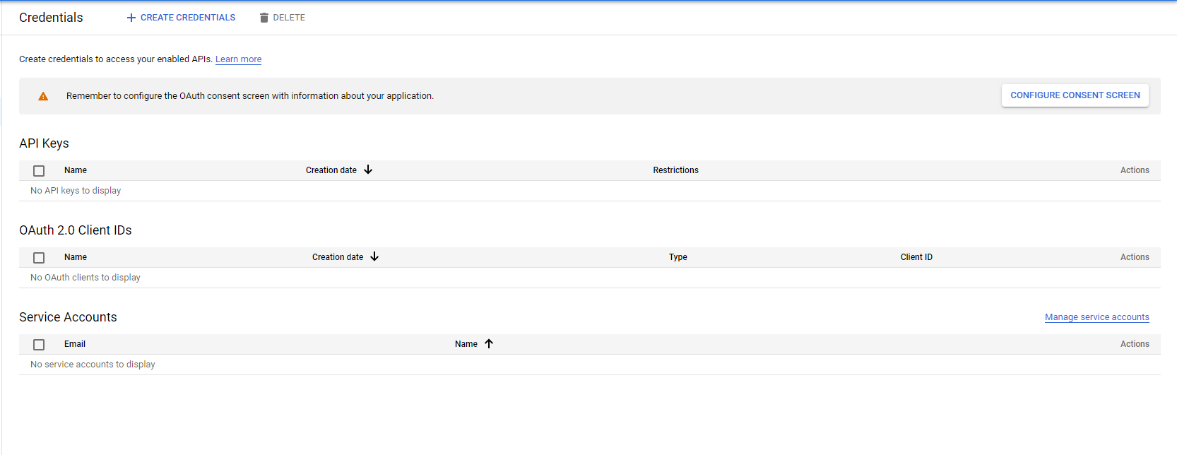Click the API Keys Name column header
1177x455 pixels.
(x=76, y=170)
